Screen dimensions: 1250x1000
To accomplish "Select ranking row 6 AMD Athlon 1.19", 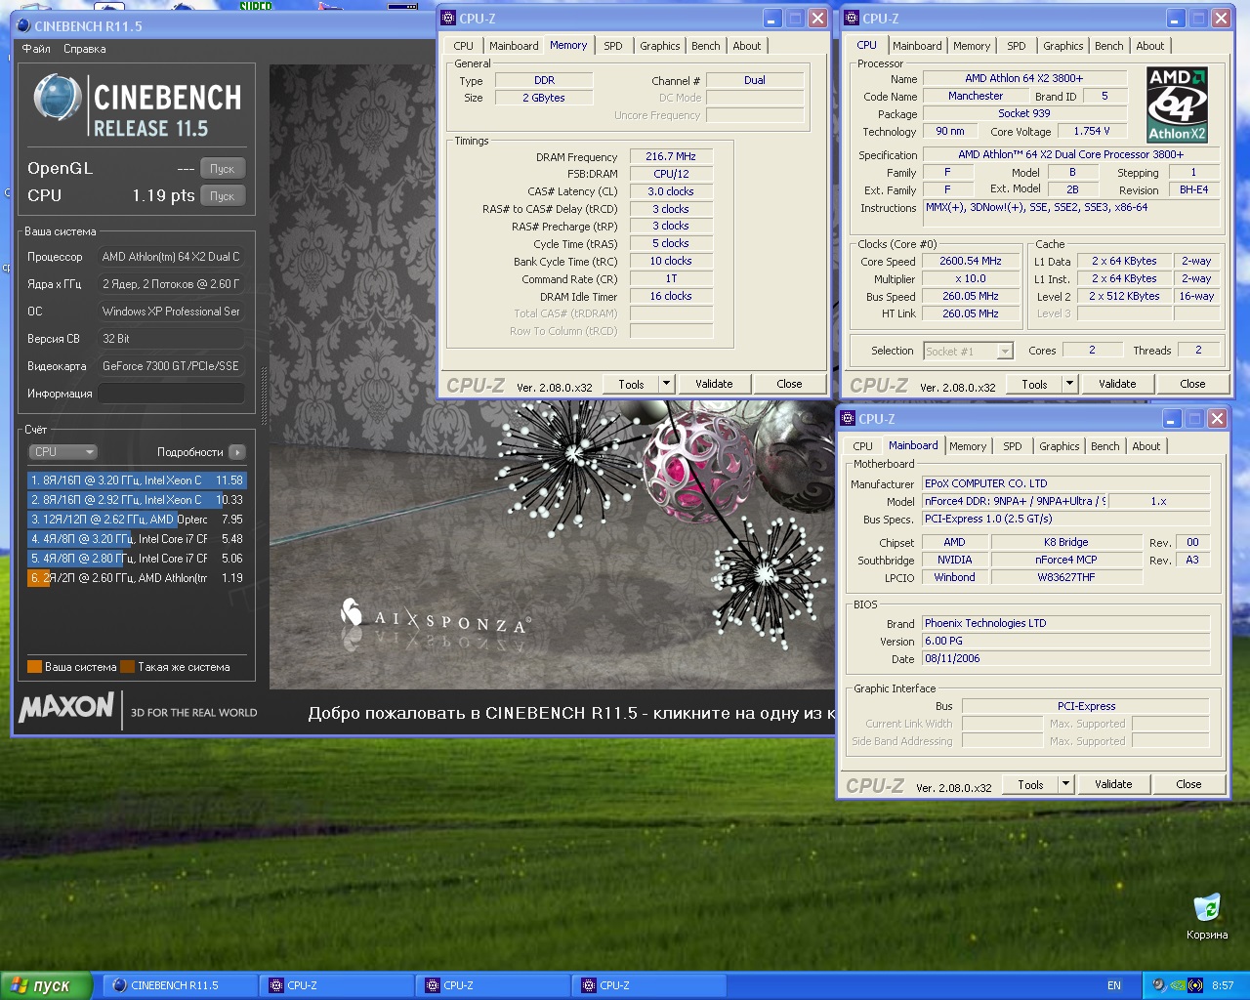I will click(x=137, y=578).
